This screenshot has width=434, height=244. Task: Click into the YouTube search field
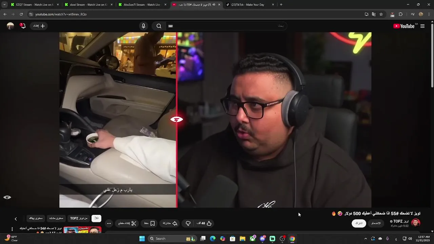(226, 26)
